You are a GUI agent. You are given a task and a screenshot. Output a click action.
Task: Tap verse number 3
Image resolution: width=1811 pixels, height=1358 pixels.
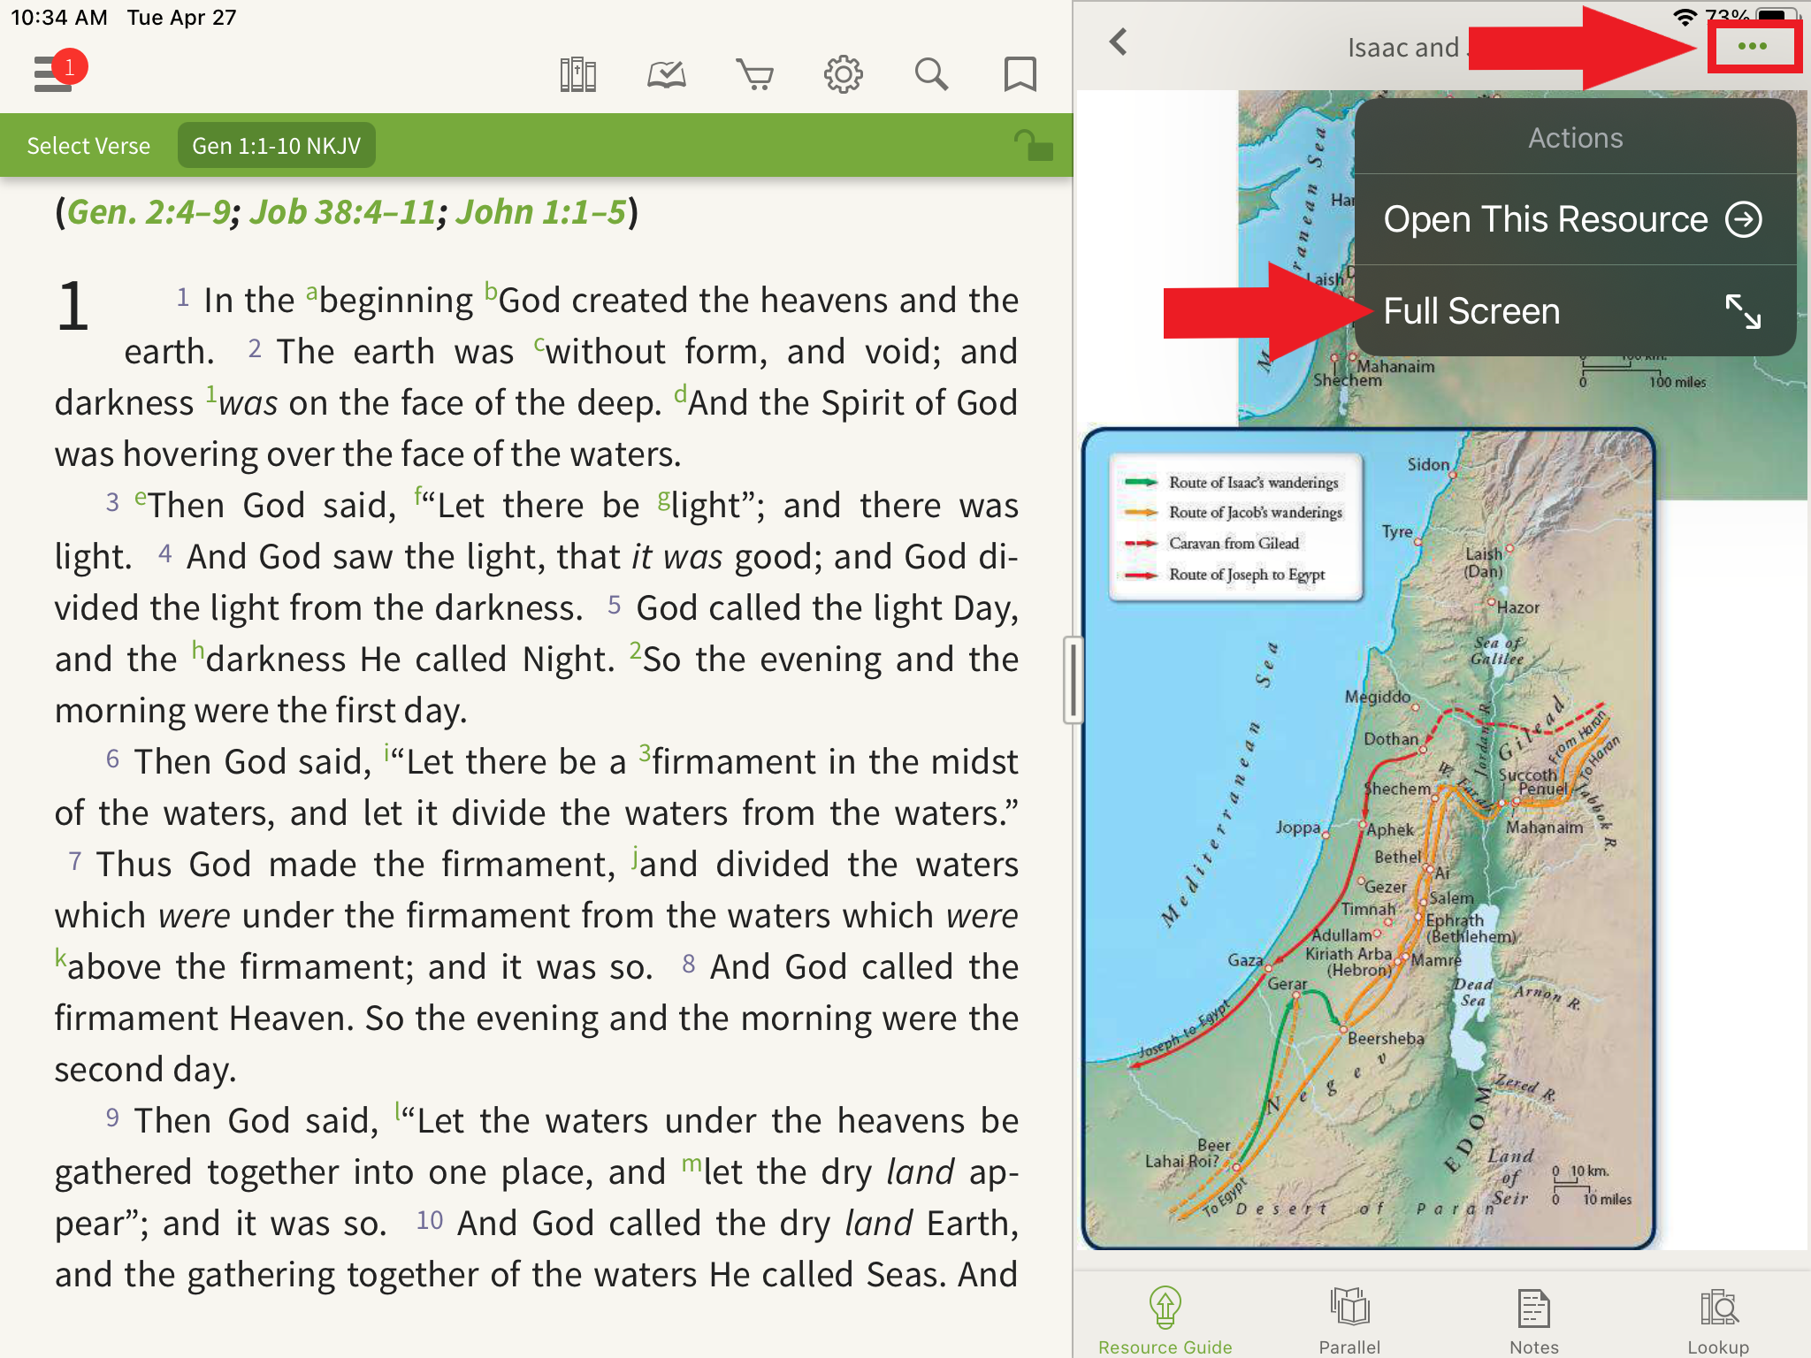(112, 502)
